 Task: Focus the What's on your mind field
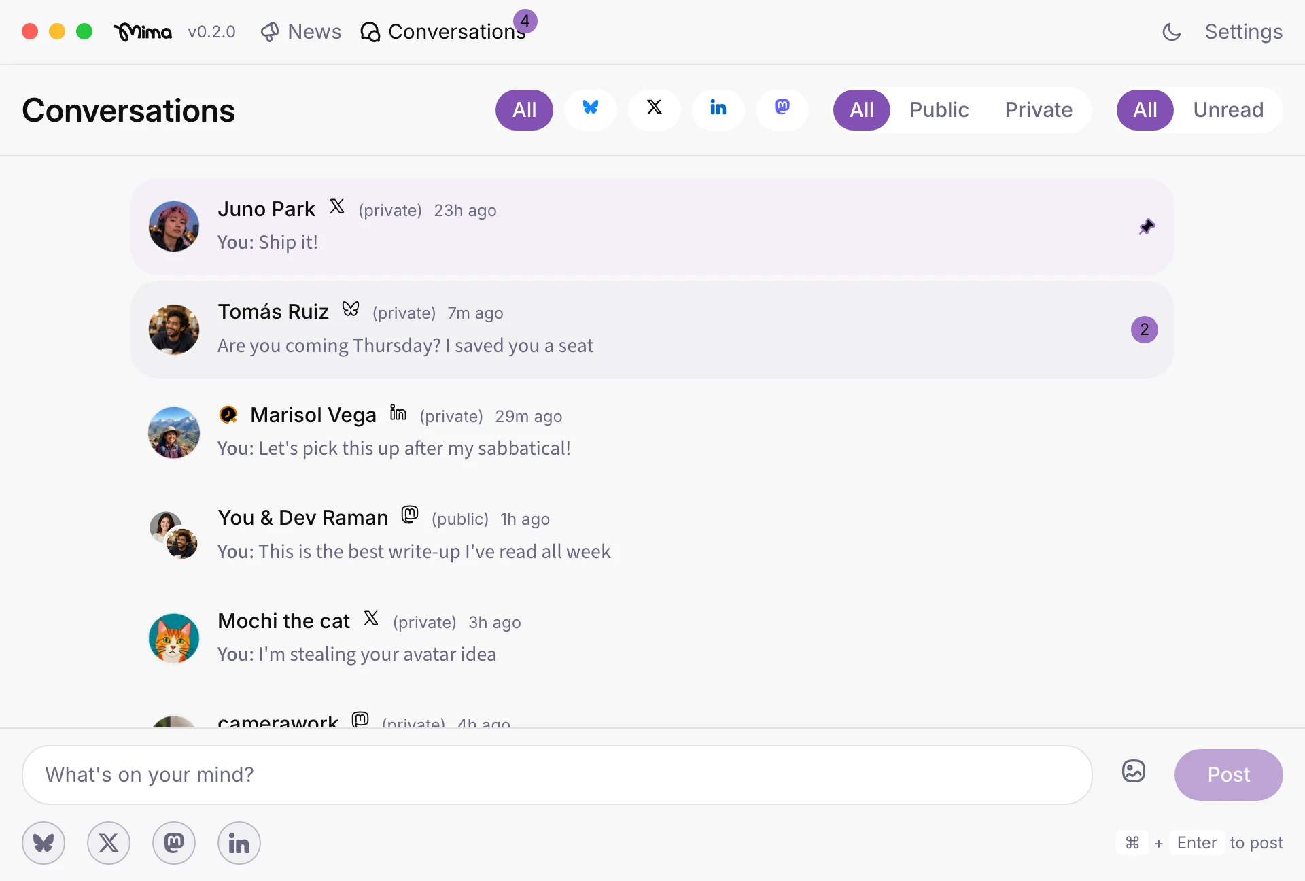pyautogui.click(x=557, y=774)
